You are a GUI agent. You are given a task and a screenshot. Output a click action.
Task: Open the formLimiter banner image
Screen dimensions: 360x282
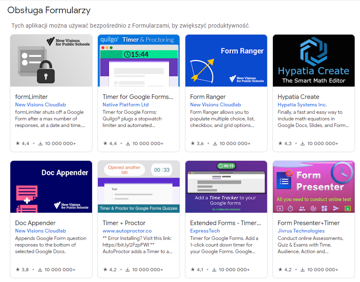click(51, 61)
